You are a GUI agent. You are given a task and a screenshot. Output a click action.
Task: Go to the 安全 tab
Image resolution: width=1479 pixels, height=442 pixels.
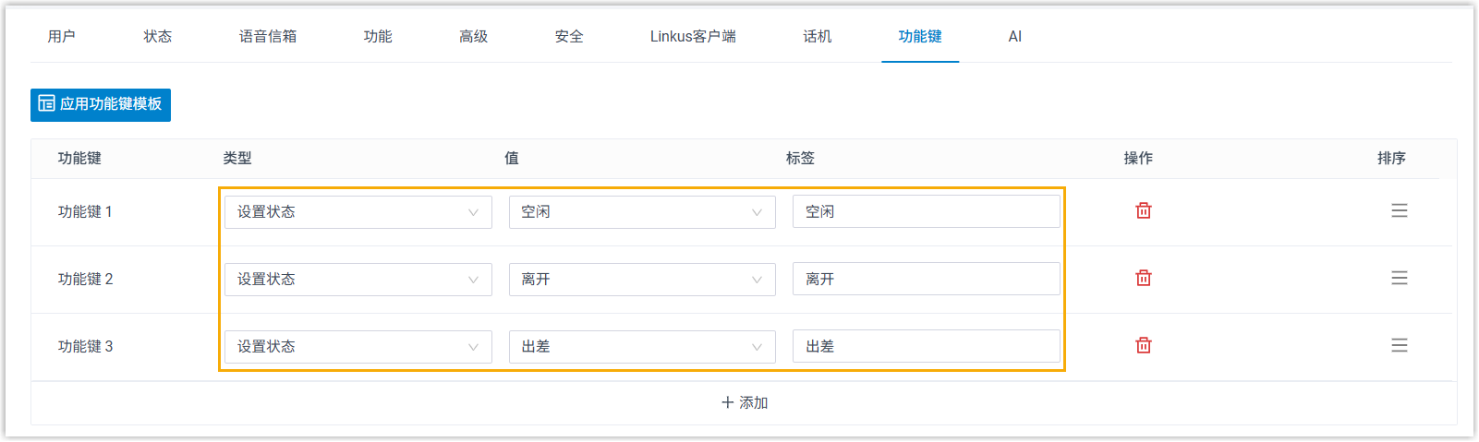click(569, 37)
